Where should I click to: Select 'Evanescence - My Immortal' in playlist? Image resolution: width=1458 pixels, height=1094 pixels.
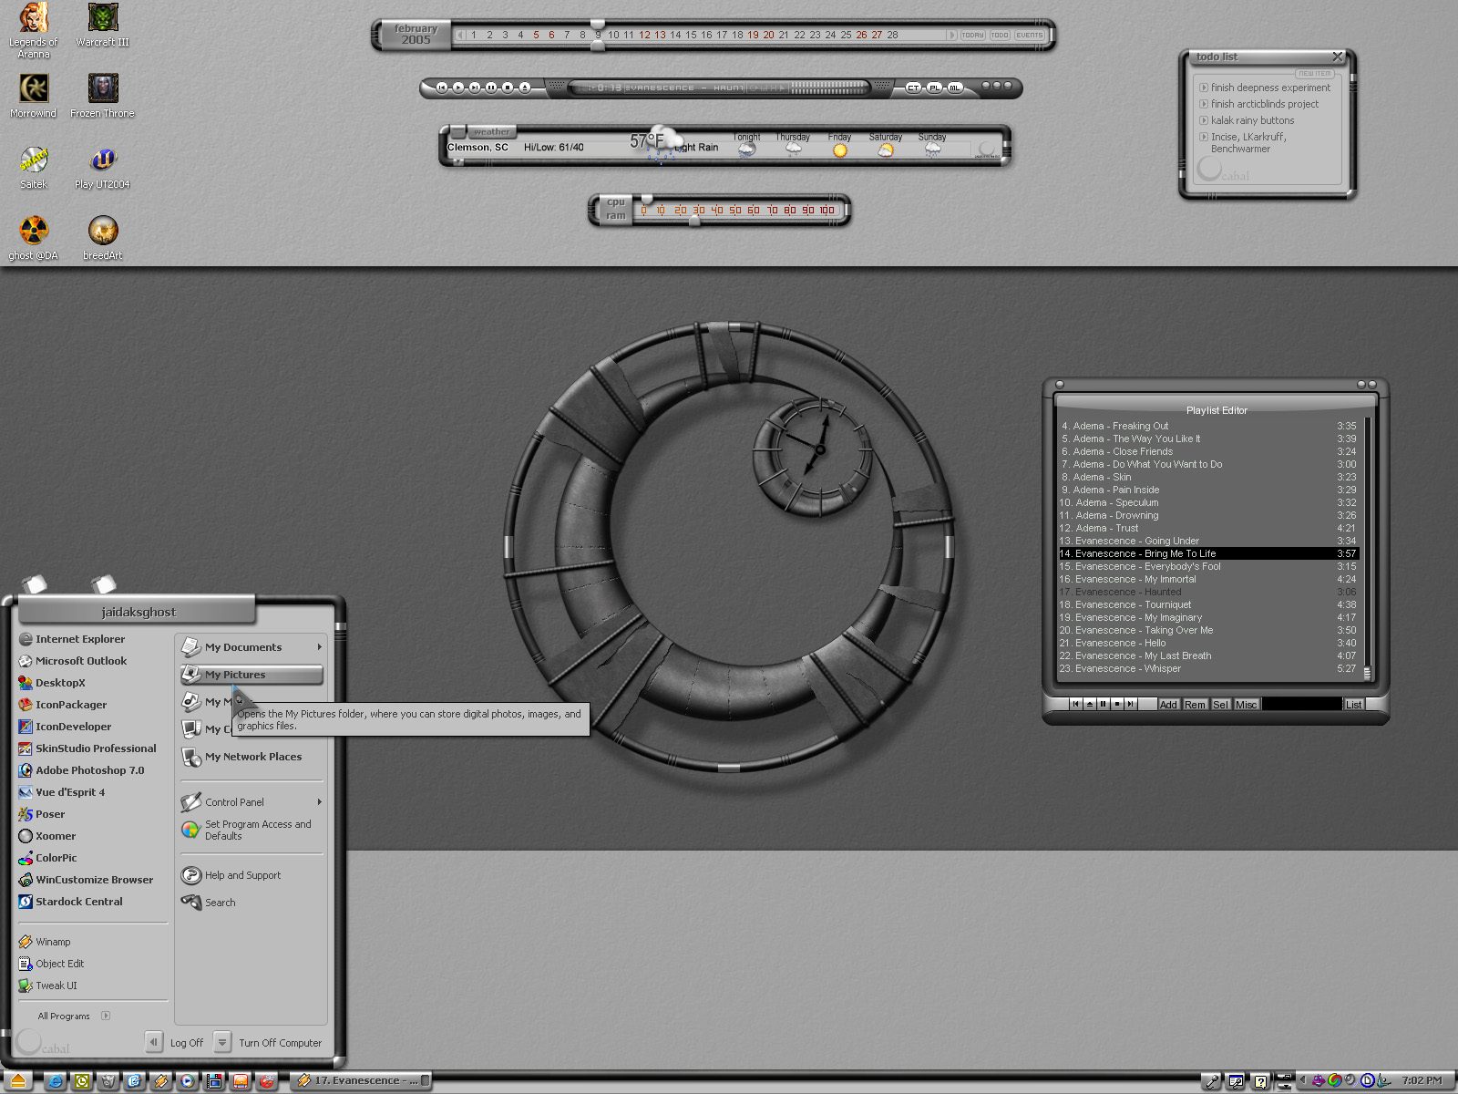(1207, 579)
